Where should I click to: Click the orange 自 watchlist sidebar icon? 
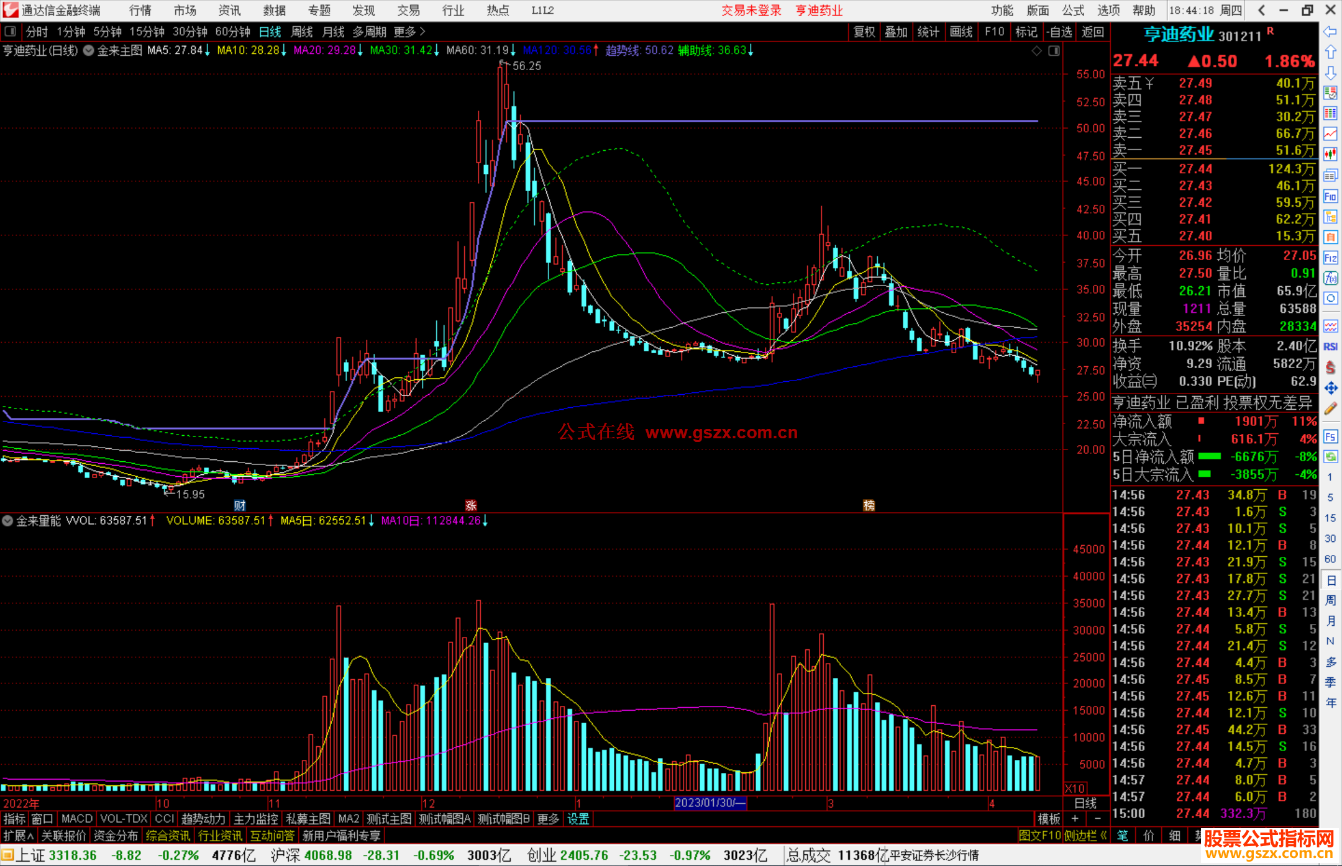[1330, 237]
